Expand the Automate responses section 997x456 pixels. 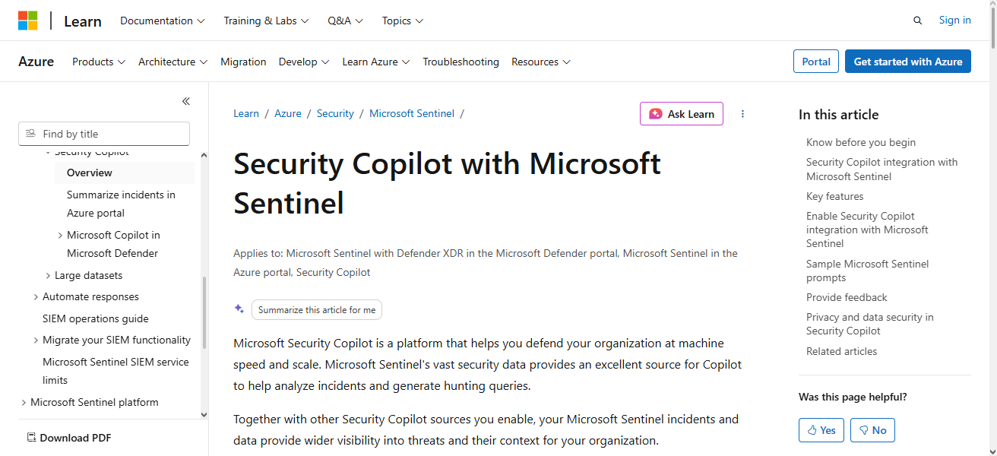click(36, 296)
